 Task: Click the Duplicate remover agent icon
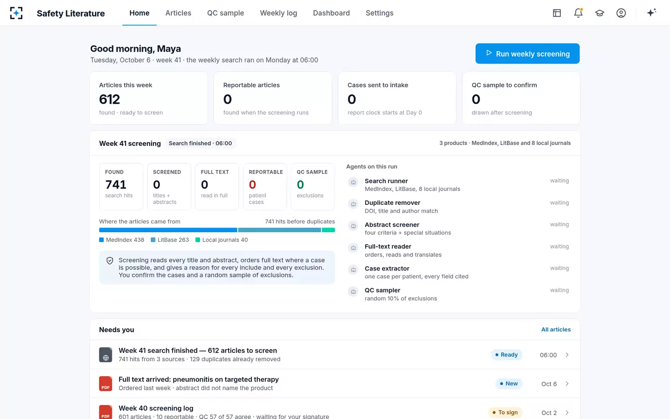pos(354,204)
